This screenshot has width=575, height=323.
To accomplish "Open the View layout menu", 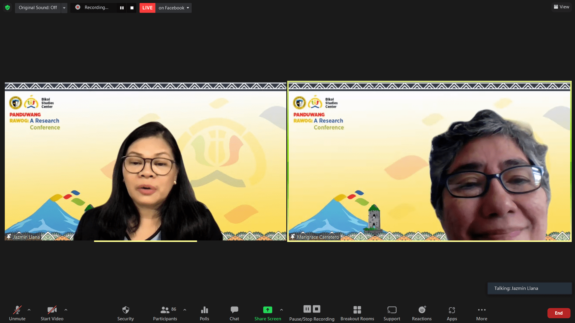I will (x=561, y=7).
